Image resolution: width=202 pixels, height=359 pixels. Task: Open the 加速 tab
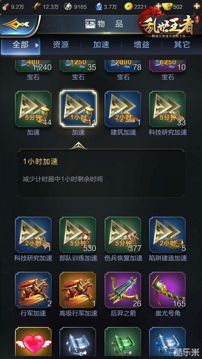click(101, 45)
